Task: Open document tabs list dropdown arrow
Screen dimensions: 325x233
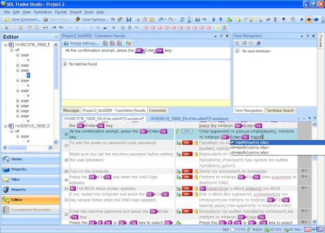Action: pyautogui.click(x=309, y=118)
